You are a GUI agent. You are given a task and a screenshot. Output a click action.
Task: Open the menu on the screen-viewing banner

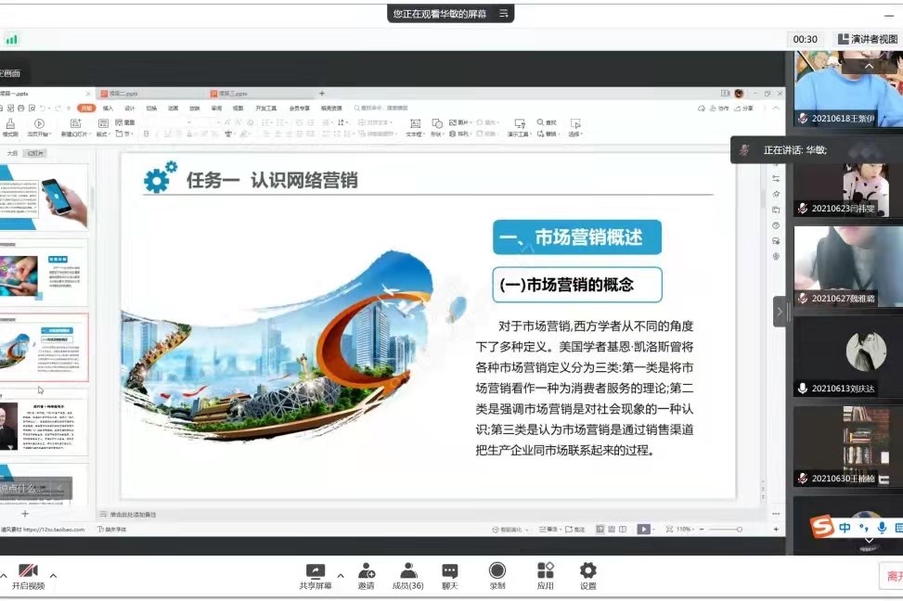click(x=504, y=13)
